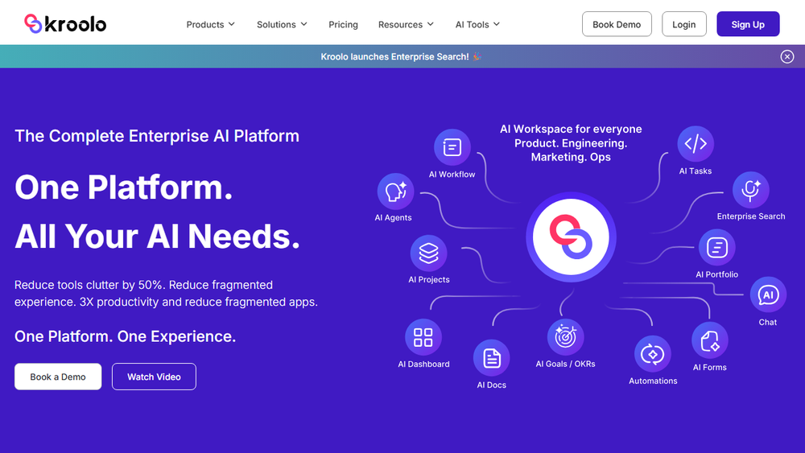Click the Book Demo header button
Screen dimensions: 805x453
tap(617, 24)
